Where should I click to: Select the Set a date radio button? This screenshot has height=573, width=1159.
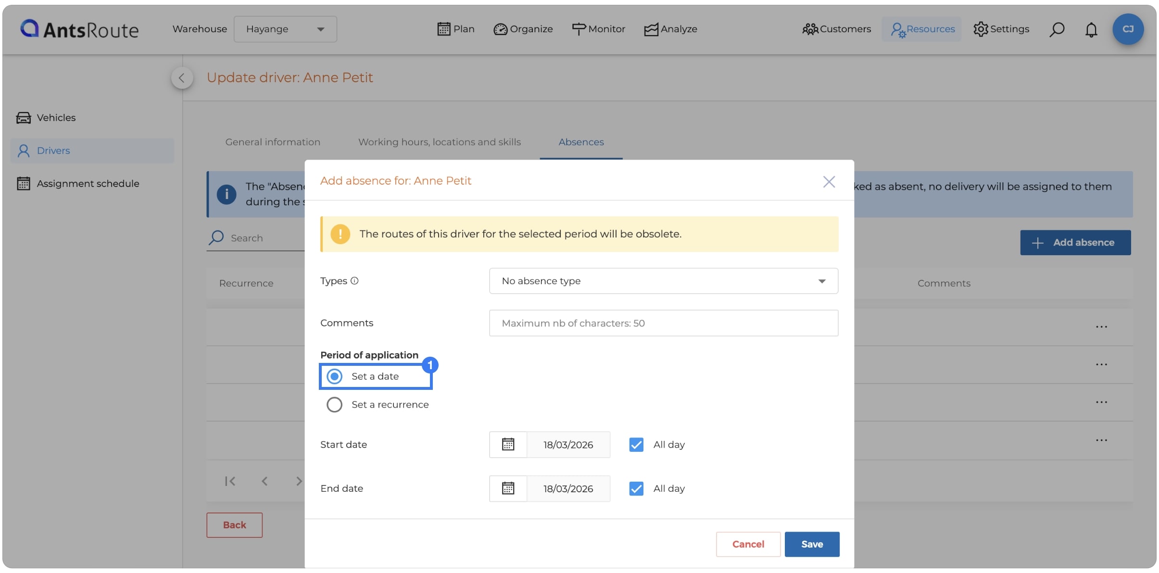coord(334,376)
